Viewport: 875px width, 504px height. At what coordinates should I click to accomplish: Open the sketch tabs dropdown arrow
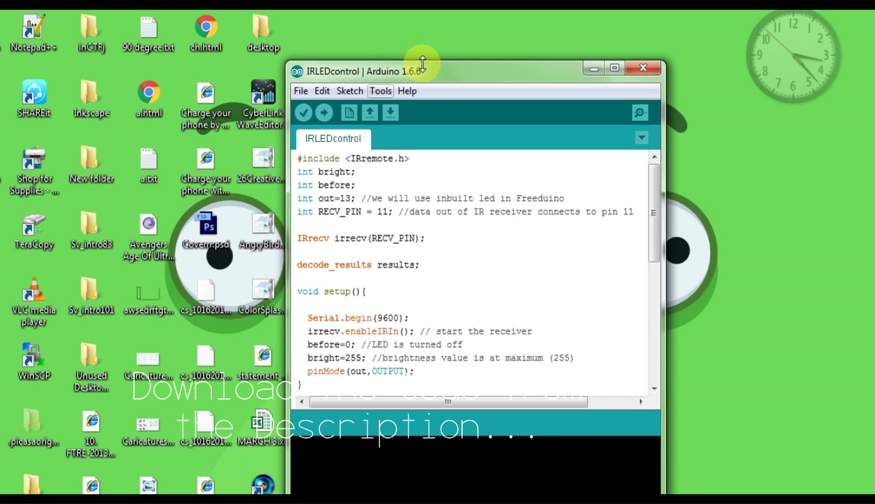tap(641, 138)
